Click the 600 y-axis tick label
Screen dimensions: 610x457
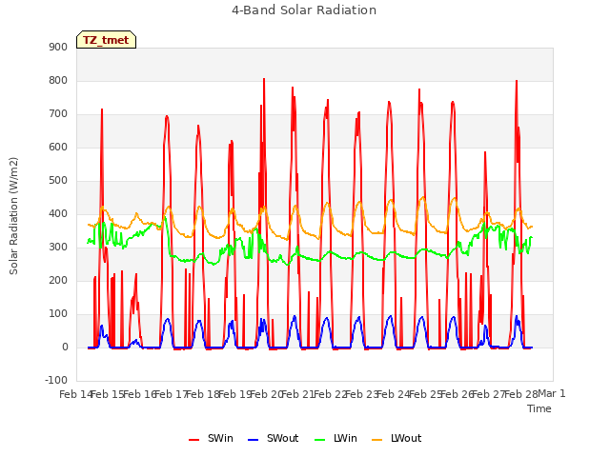(58, 147)
